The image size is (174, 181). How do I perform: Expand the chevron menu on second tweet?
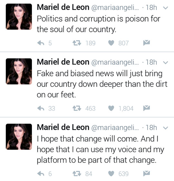coord(165,63)
